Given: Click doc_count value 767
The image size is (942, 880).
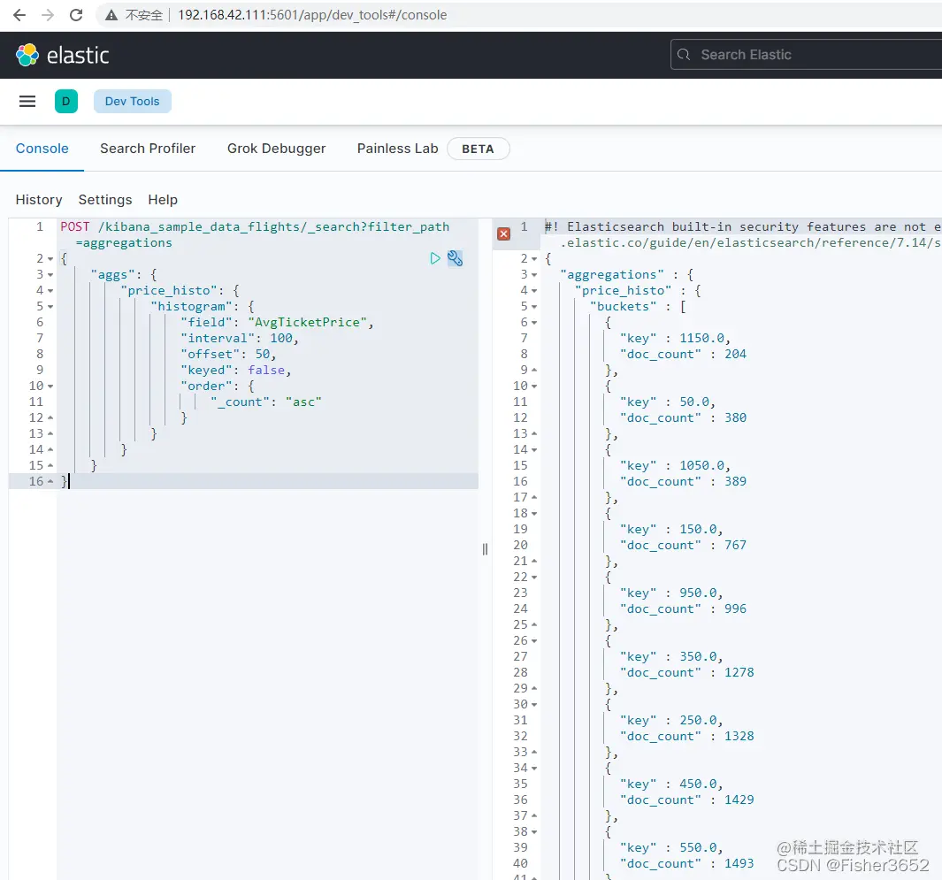Looking at the screenshot, I should 735,545.
